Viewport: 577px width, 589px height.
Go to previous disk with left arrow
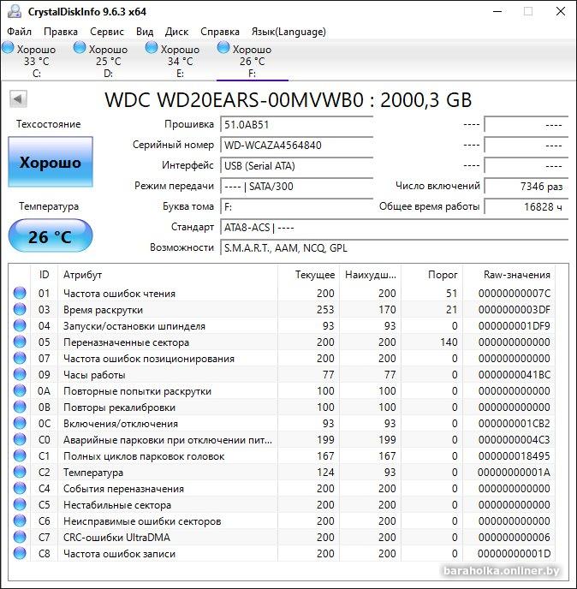pos(18,99)
